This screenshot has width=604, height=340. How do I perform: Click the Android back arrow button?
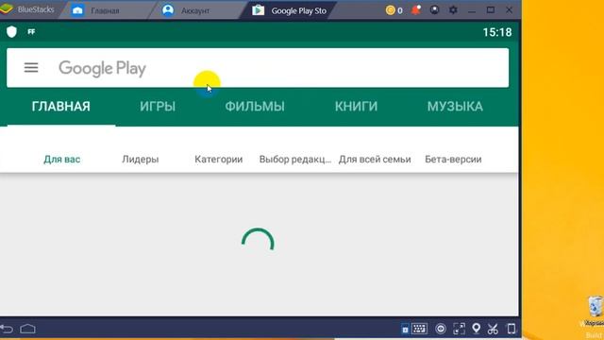7,329
